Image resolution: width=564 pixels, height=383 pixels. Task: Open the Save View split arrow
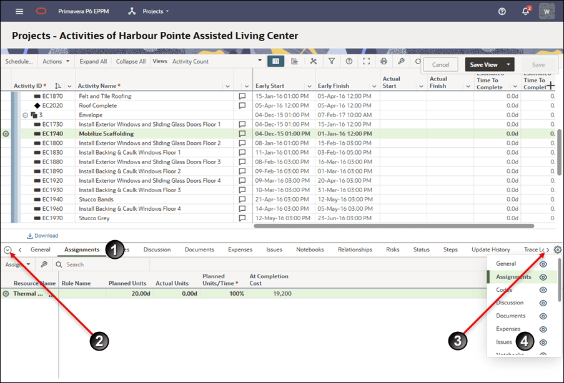(508, 65)
